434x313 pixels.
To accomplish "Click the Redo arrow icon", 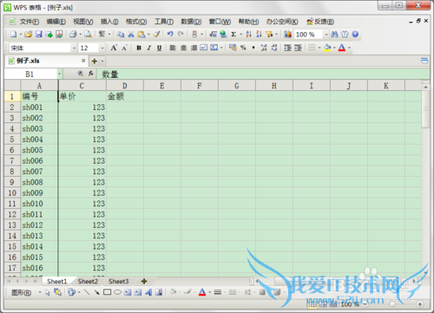I will [181, 34].
